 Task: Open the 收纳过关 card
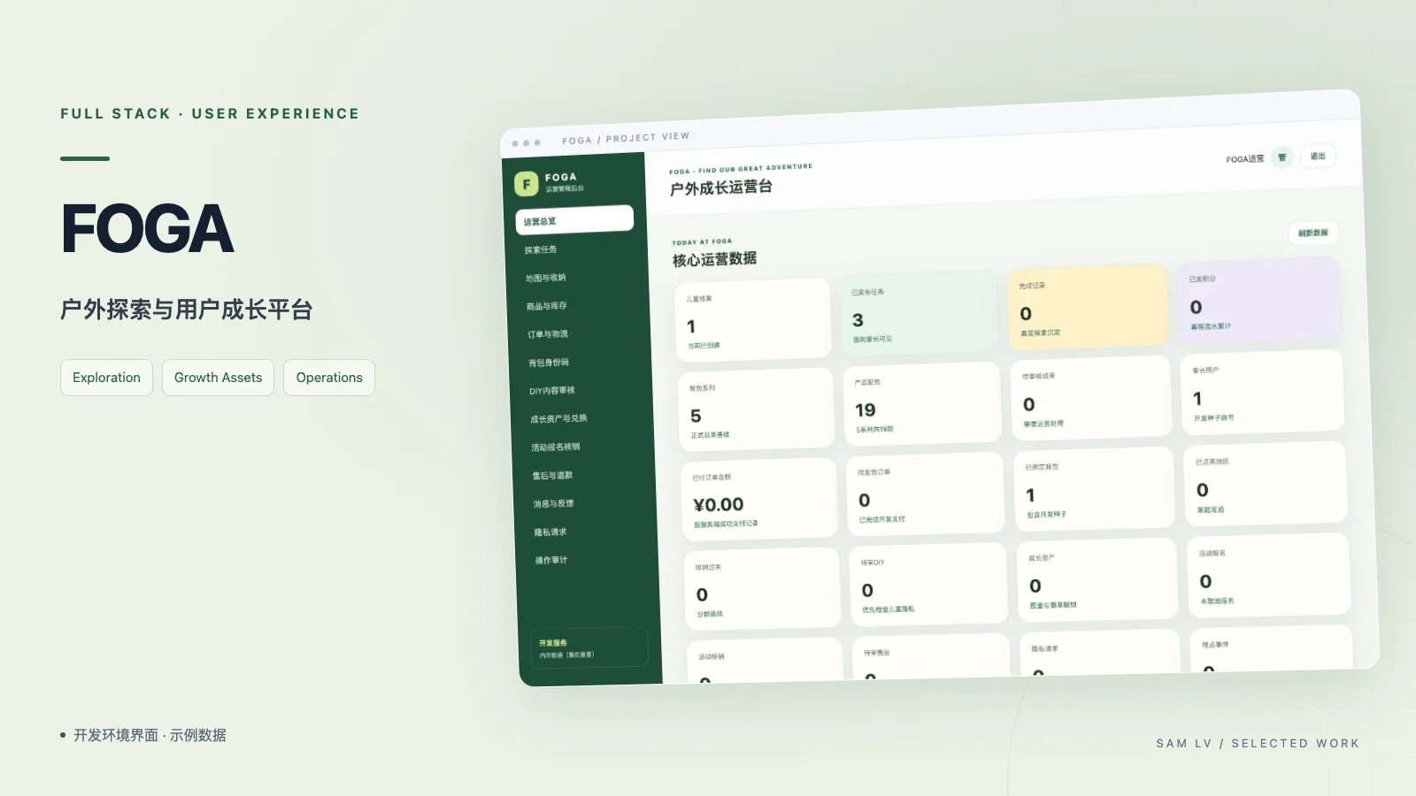(762, 589)
